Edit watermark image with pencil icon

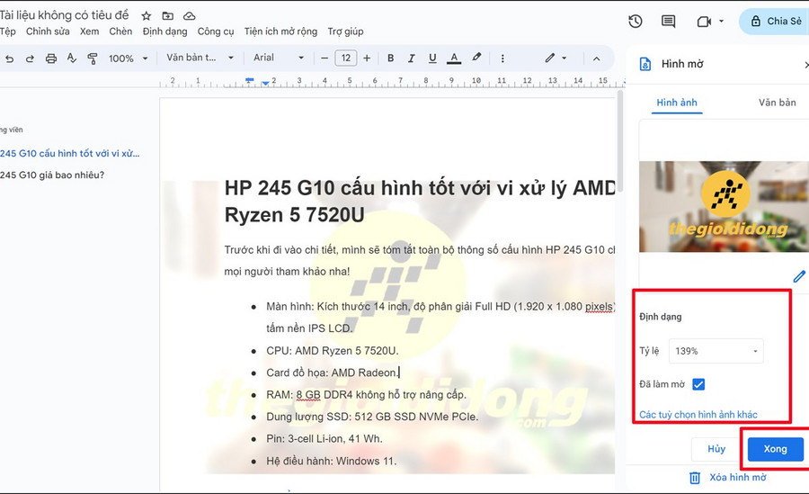799,276
